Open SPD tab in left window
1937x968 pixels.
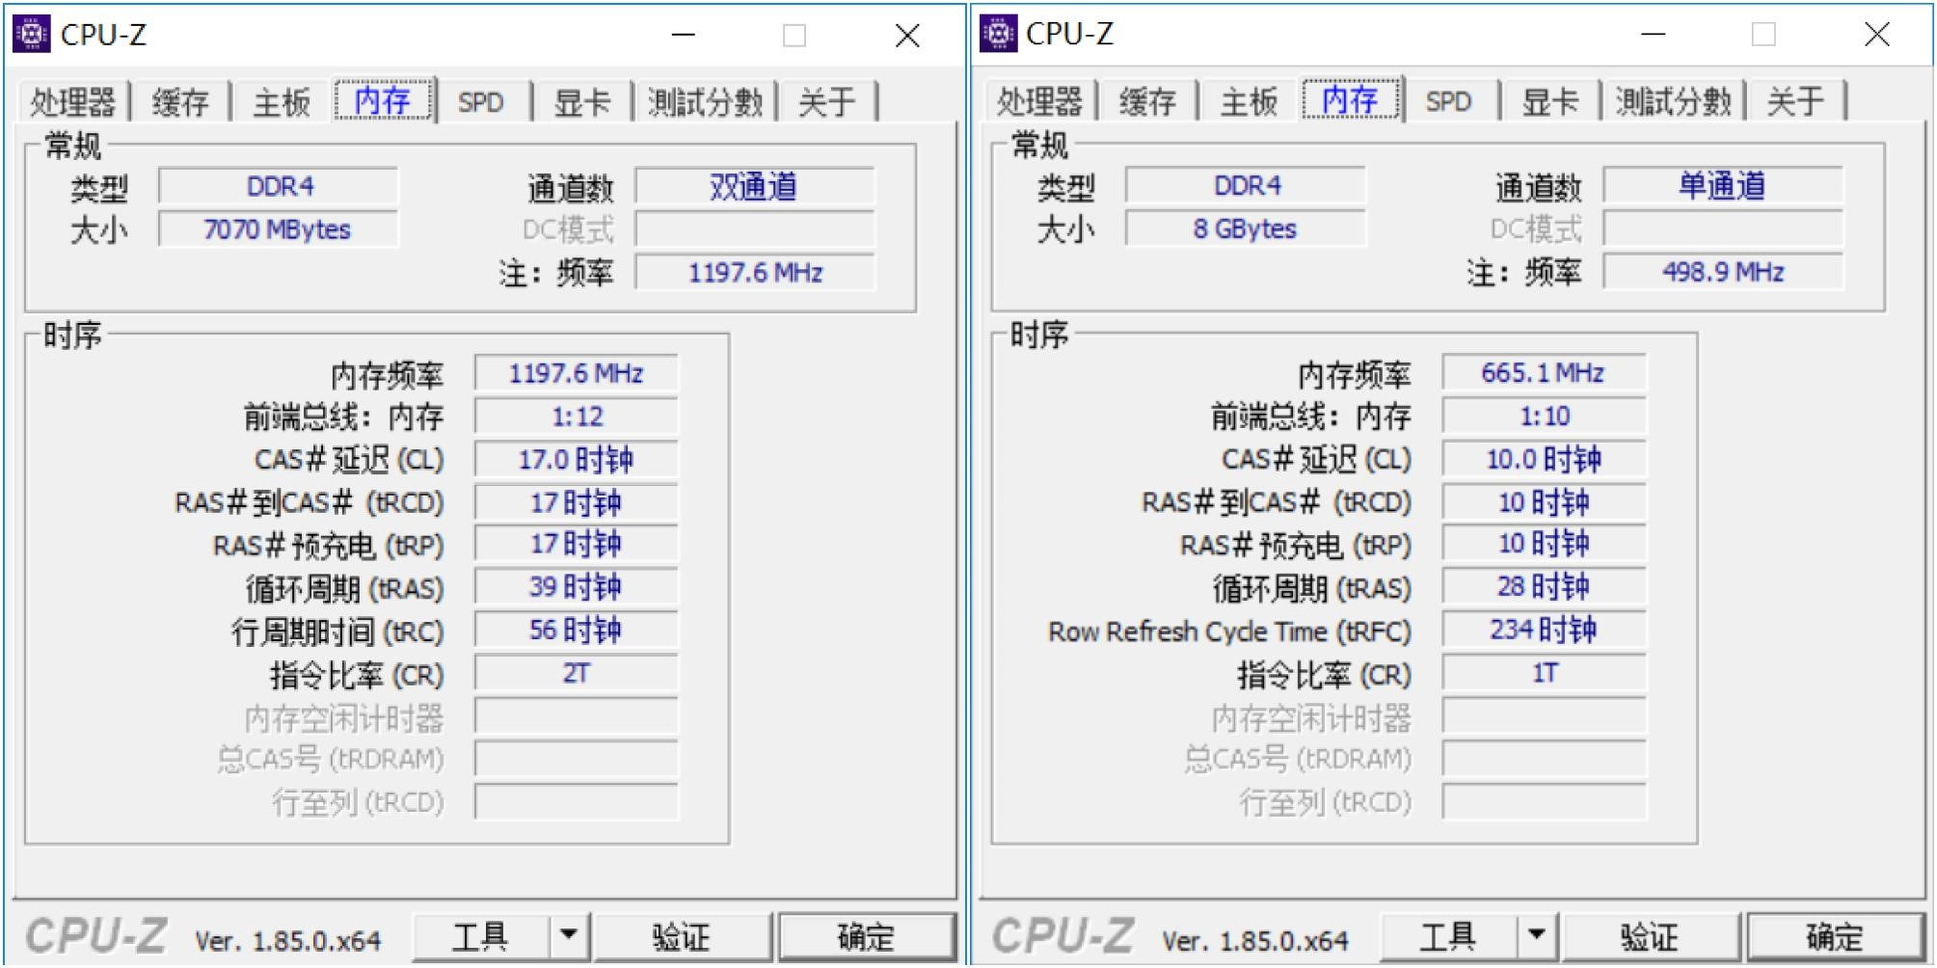click(x=480, y=101)
